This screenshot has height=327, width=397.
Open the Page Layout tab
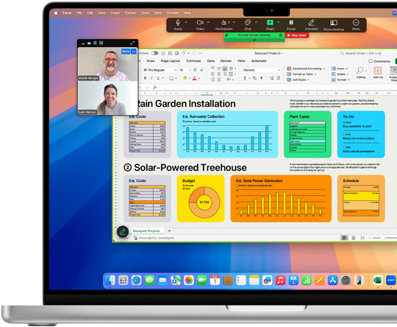click(170, 61)
